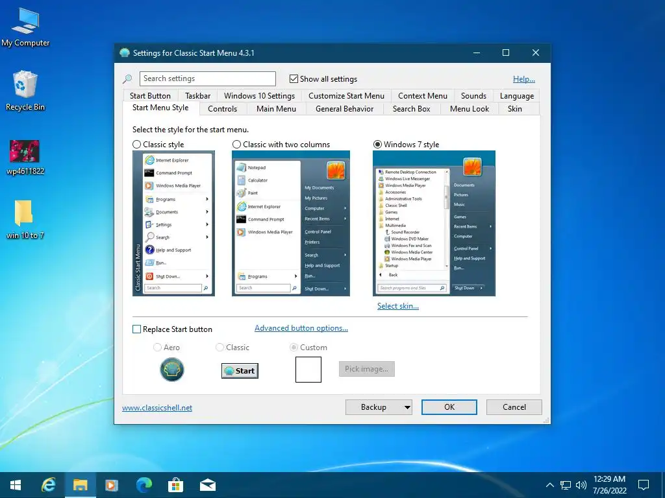Switch to the Search Box tab

411,109
